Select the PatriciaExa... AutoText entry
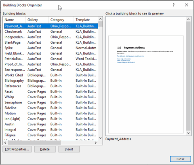Viewport: 194px width, 165px height. pyautogui.click(x=51, y=59)
